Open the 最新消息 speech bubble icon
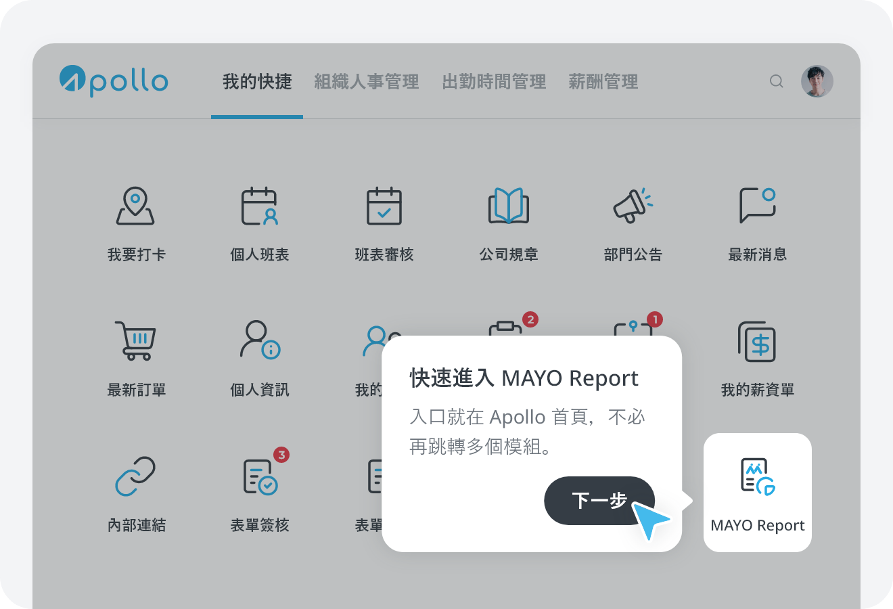The width and height of the screenshot is (893, 609). tap(758, 206)
